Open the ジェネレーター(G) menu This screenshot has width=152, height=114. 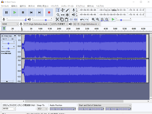pos(67,6)
